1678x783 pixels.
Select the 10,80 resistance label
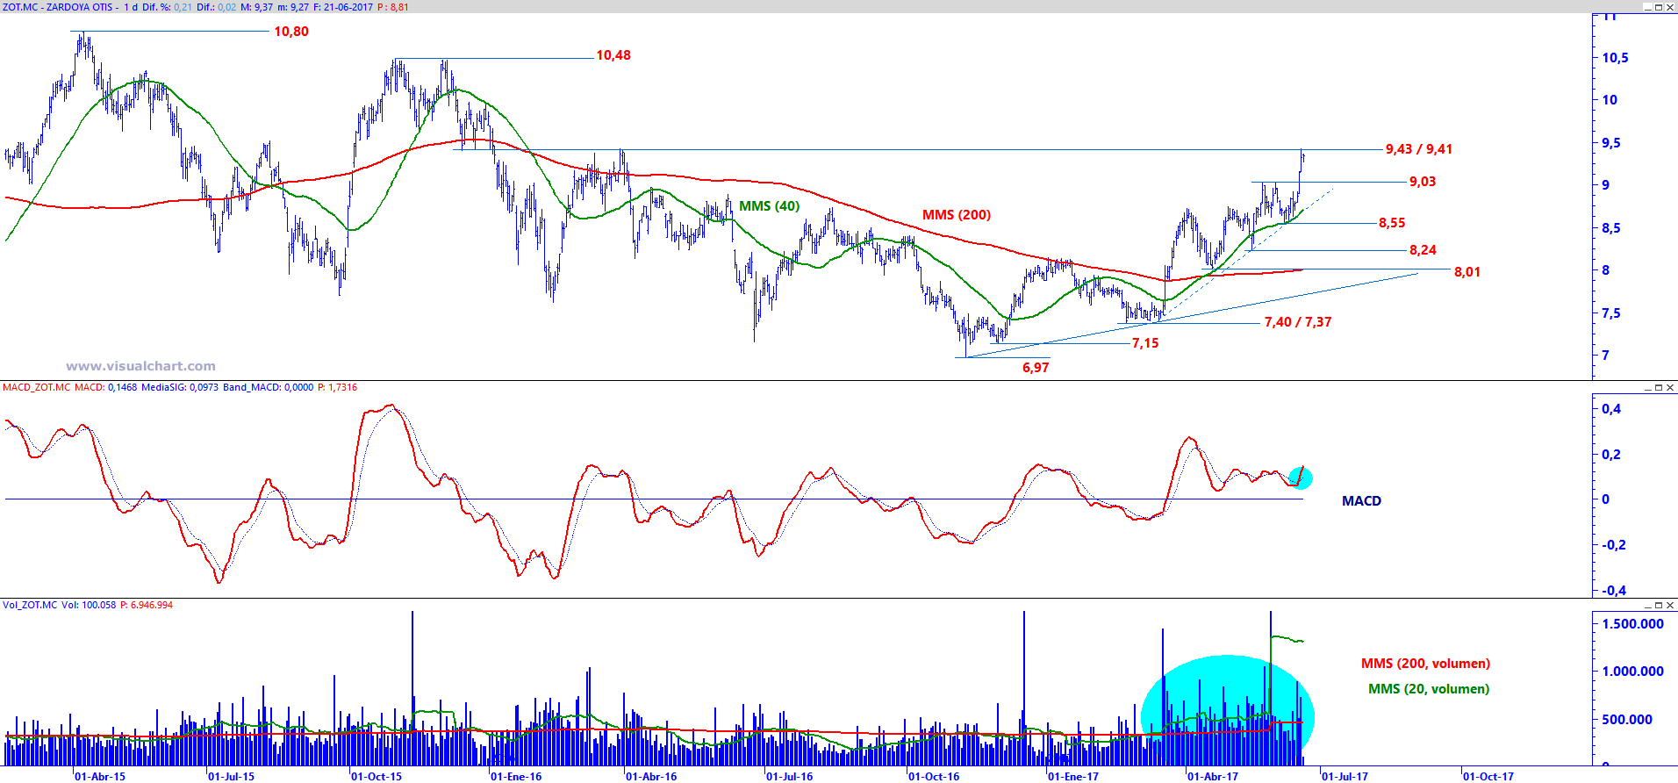[291, 32]
